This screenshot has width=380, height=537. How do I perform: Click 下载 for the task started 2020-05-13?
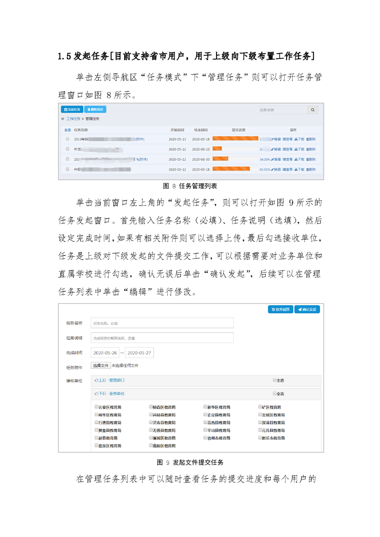coord(299,139)
